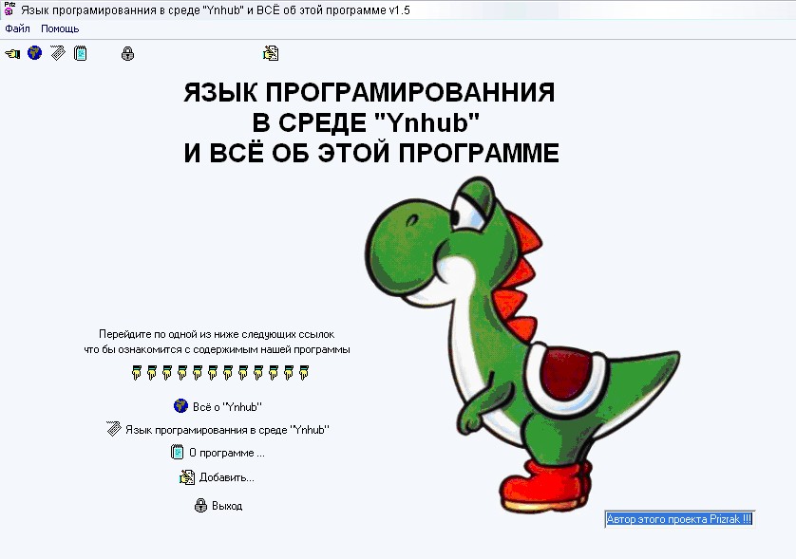796x559 pixels.
Task: Click the note icon beside Добавить
Action: coord(187,476)
